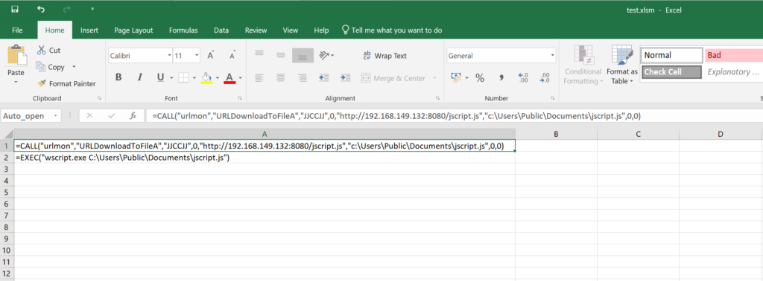This screenshot has width=763, height=281.
Task: Decrease indent
Action: [323, 77]
